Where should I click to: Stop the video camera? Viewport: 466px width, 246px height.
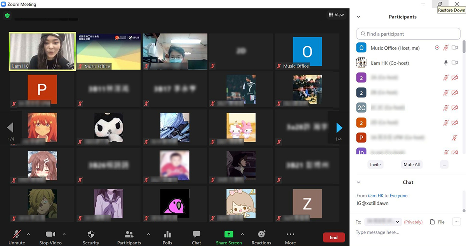click(x=50, y=234)
